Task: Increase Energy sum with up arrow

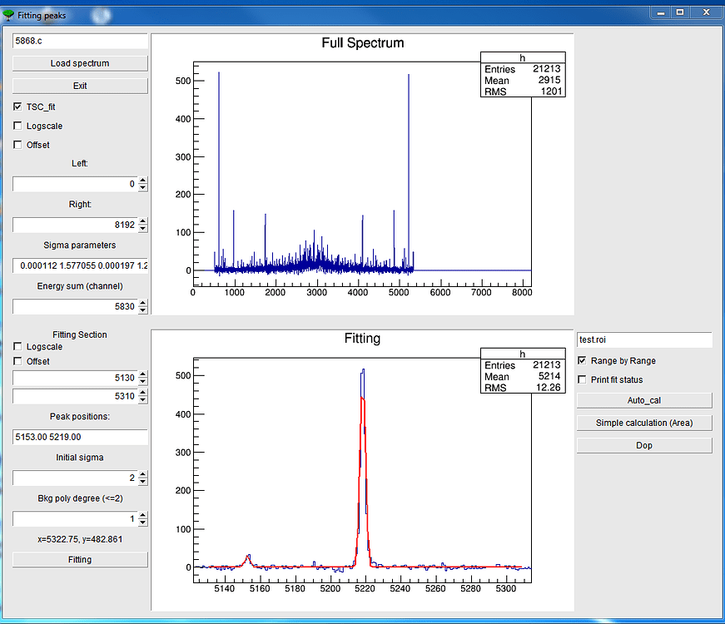Action: [143, 303]
